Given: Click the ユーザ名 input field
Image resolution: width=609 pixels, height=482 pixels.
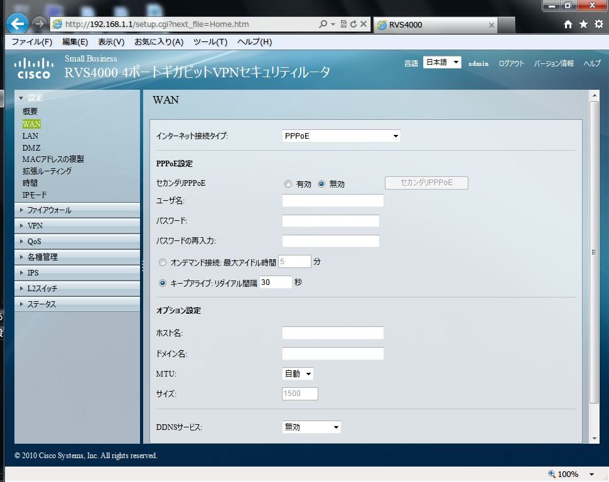Looking at the screenshot, I should click(333, 200).
